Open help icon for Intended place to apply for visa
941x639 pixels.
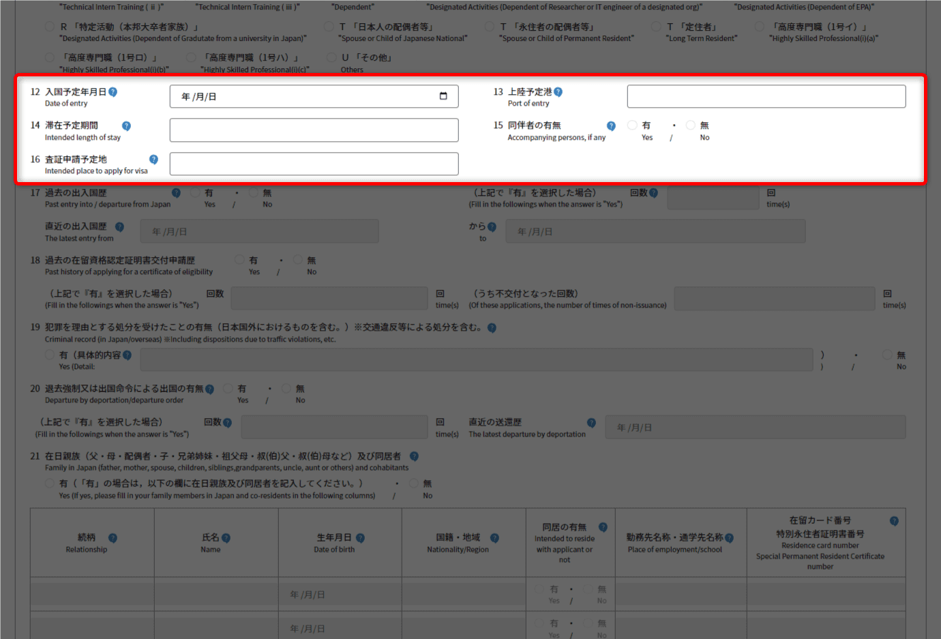153,160
